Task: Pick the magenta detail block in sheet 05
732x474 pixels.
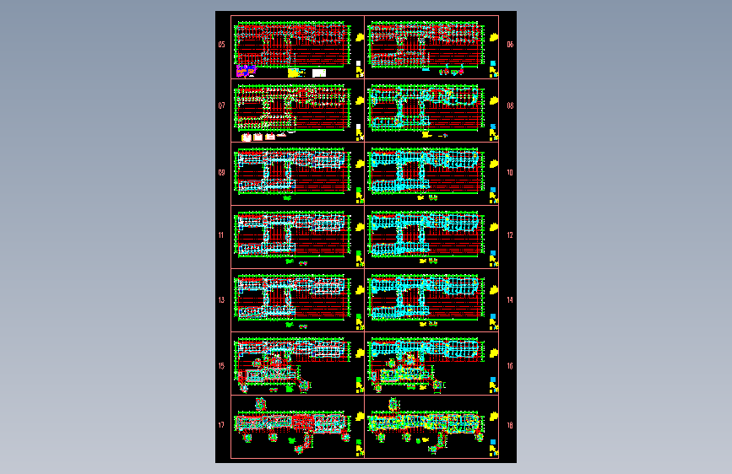Action: pyautogui.click(x=246, y=71)
